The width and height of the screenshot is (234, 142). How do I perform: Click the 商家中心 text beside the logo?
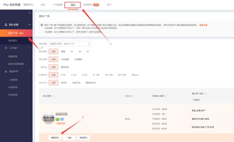tap(29, 5)
